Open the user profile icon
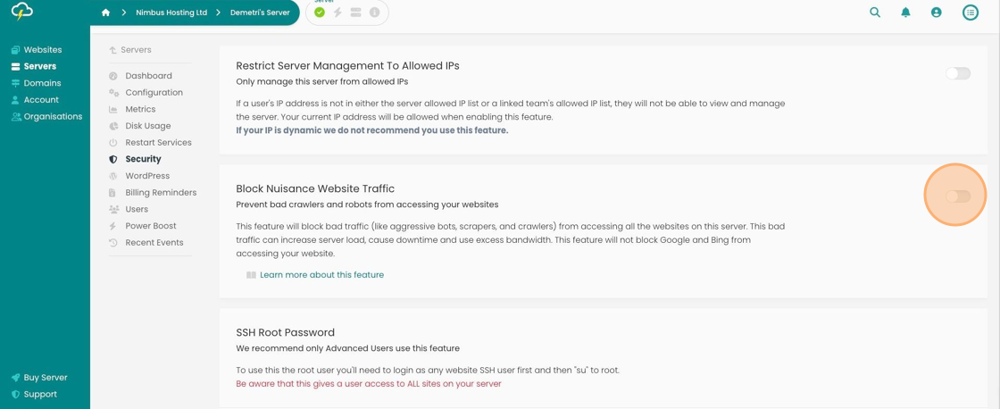The width and height of the screenshot is (1000, 409). [937, 13]
